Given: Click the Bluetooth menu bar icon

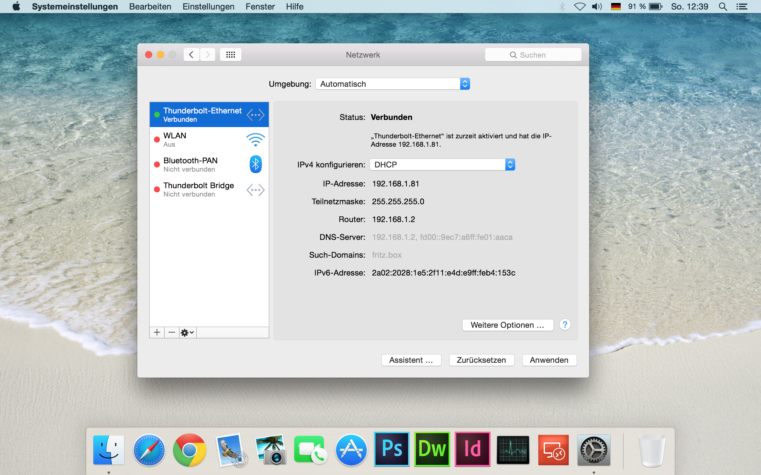Looking at the screenshot, I should click(562, 7).
